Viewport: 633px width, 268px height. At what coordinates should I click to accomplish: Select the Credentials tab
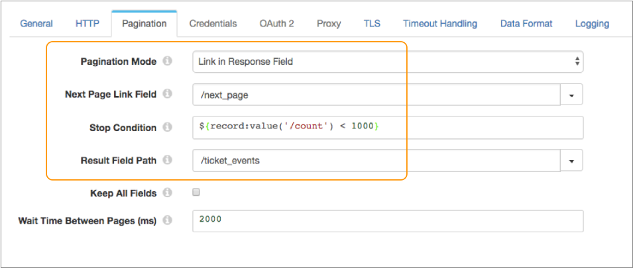pos(213,24)
